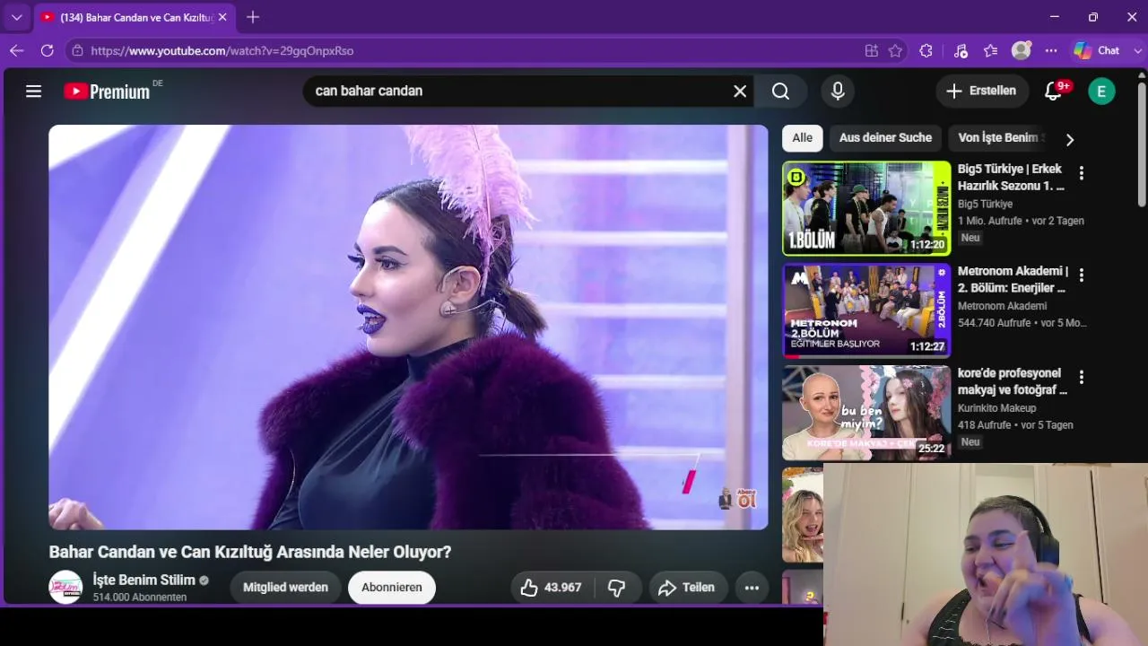Click 'Metronom Akademi' channel name under title
This screenshot has height=646, width=1148.
1003,306
